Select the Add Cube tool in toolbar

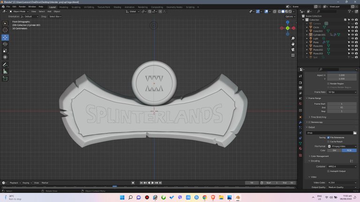5,79
